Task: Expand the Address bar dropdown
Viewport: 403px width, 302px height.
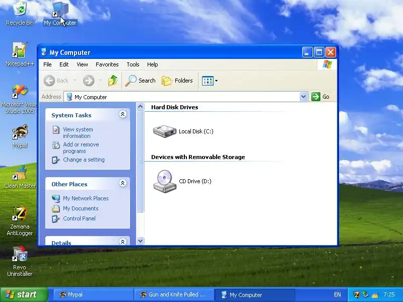Action: pyautogui.click(x=304, y=97)
